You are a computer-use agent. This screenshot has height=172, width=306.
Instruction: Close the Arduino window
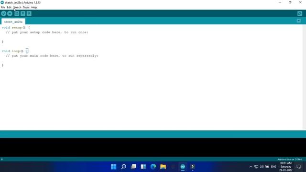(300, 2)
